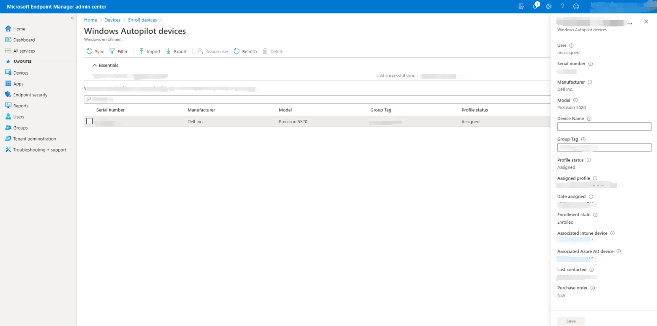Click the Dell Inc. manufacturer cell
Viewport: 657px width, 326px height.
(195, 122)
